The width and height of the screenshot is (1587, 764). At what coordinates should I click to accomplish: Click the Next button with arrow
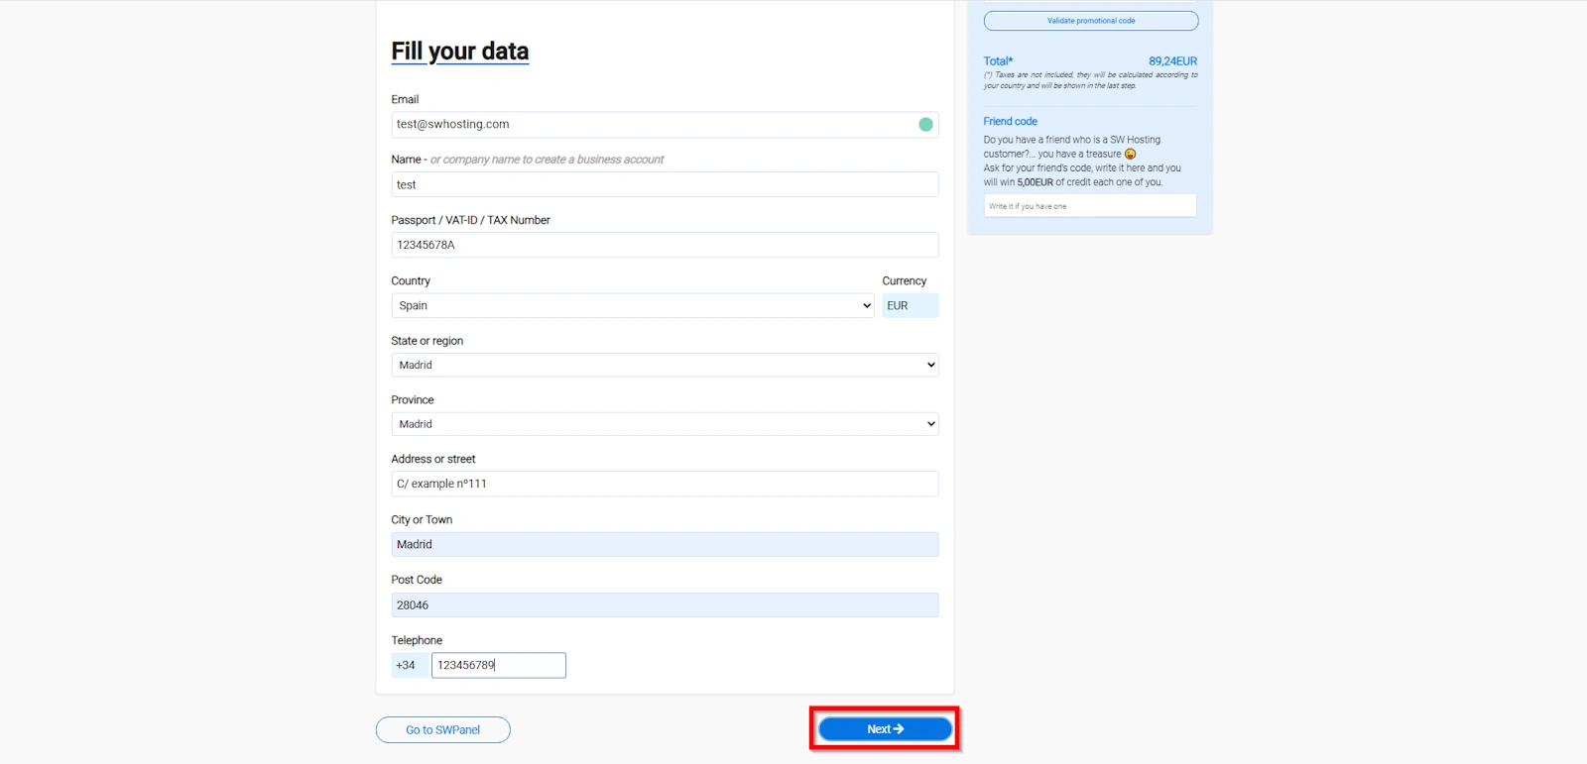[x=885, y=729]
